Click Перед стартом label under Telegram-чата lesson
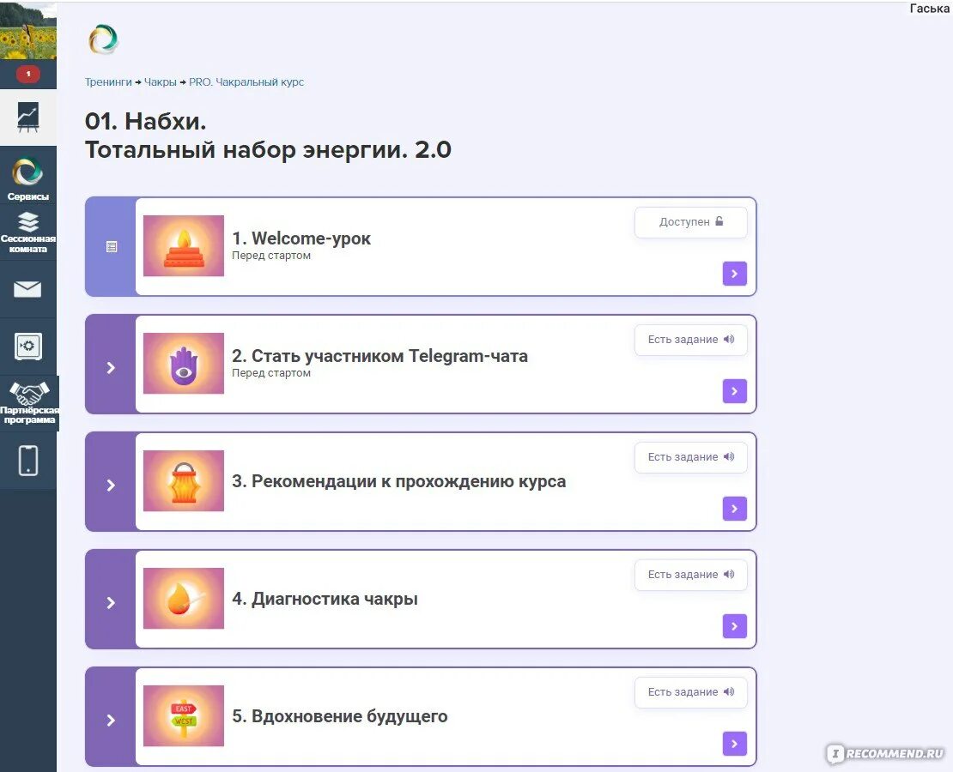953x772 pixels. (271, 373)
